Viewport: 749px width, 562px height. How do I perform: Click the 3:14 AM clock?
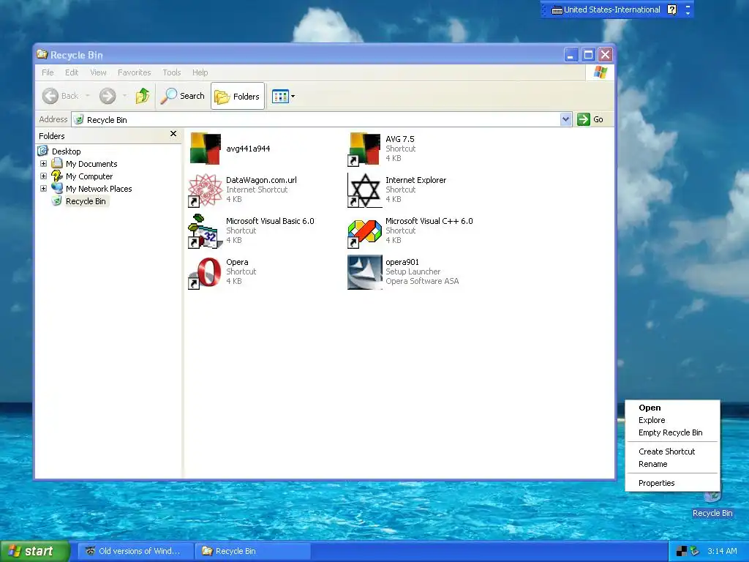[722, 552]
